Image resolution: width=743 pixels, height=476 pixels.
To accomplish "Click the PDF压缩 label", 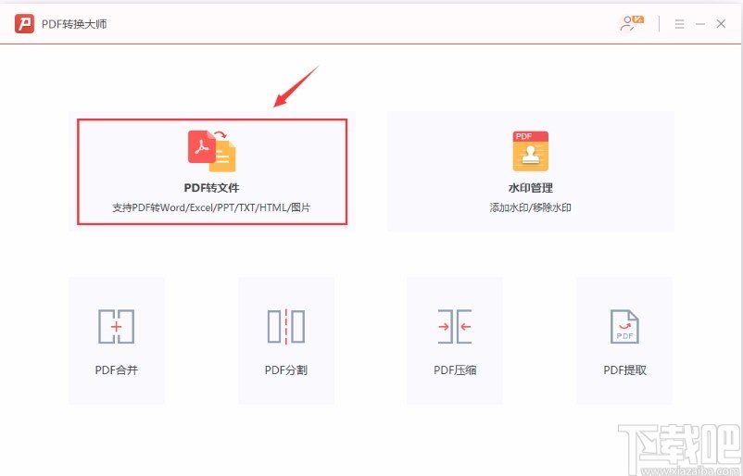I will pyautogui.click(x=455, y=370).
